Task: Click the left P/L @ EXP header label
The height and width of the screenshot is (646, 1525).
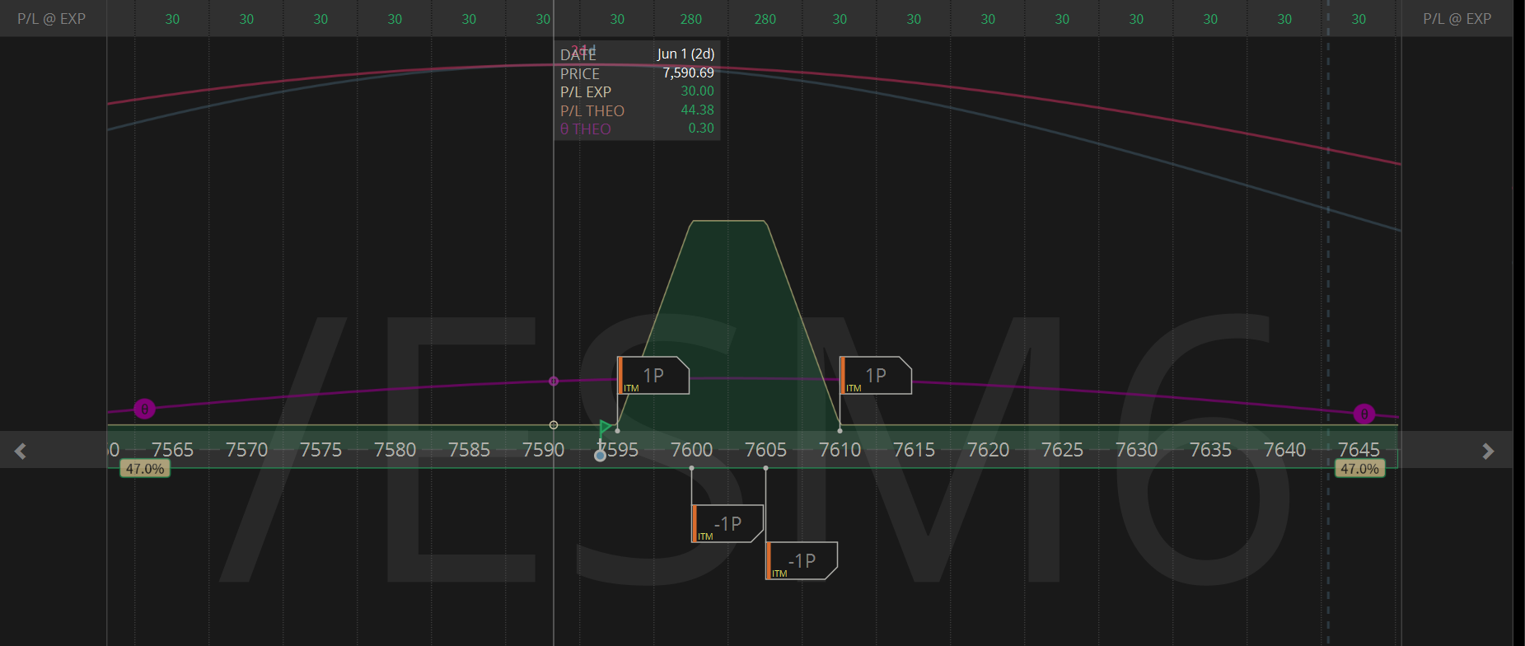Action: point(52,18)
